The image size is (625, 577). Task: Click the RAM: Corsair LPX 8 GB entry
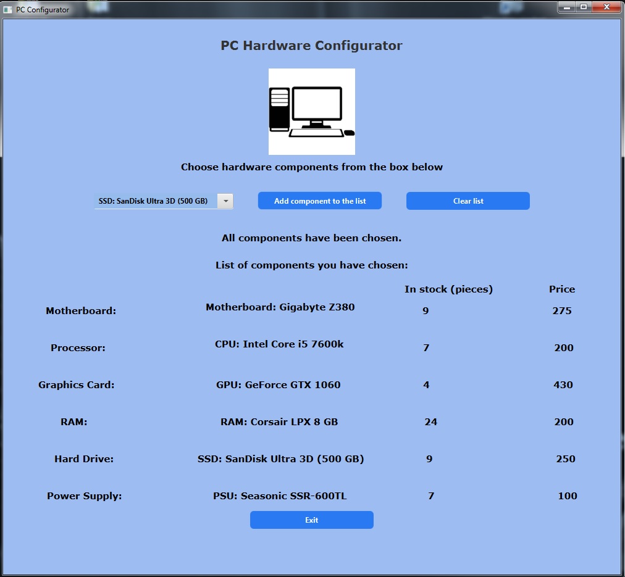click(x=279, y=421)
